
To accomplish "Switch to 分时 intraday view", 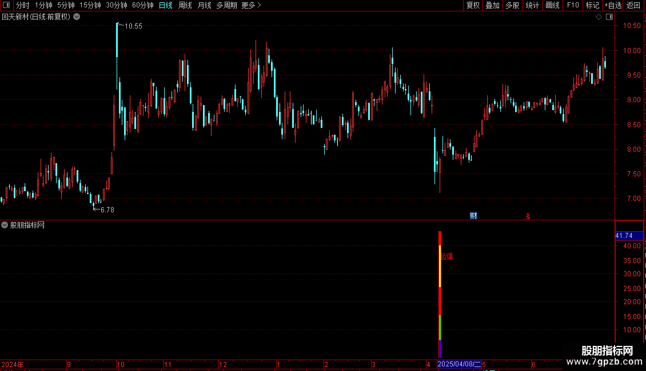I will coord(23,5).
